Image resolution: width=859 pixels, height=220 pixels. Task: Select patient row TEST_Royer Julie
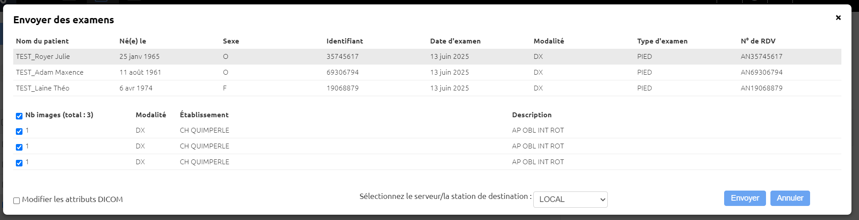coord(427,57)
